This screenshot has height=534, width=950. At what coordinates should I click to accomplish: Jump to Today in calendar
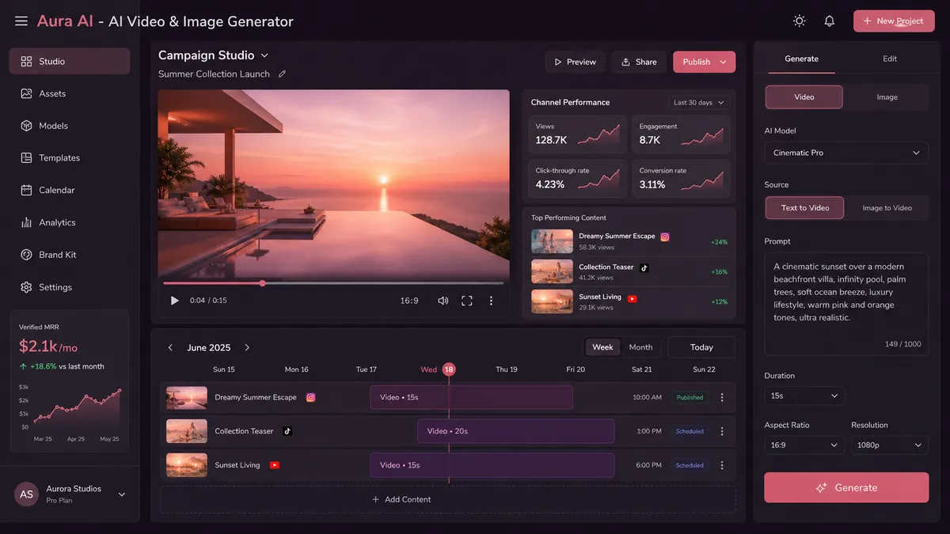[x=701, y=347]
